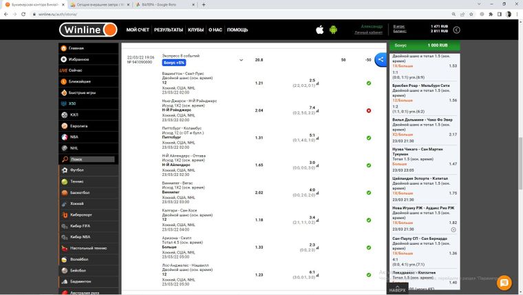Image resolution: width=523 pixels, height=295 pixels.
Task: Open the КХЛ league icon
Action: point(65,114)
